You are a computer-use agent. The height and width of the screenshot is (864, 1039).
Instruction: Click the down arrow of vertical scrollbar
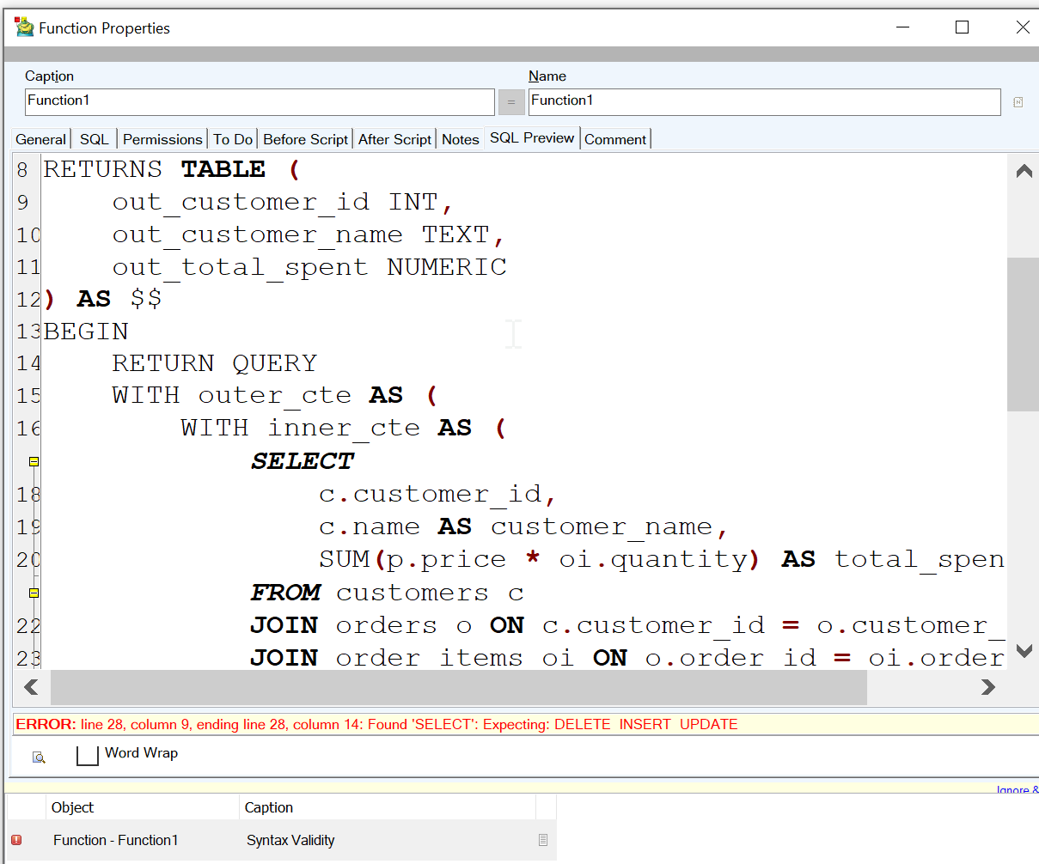point(1024,651)
